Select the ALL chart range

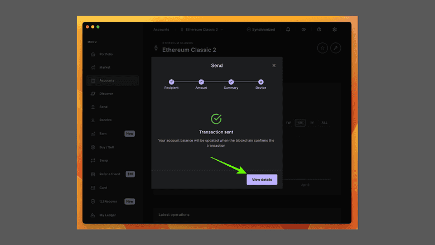[x=325, y=123]
